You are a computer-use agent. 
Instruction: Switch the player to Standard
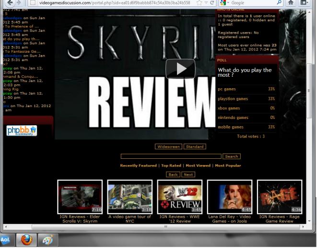[x=195, y=147]
